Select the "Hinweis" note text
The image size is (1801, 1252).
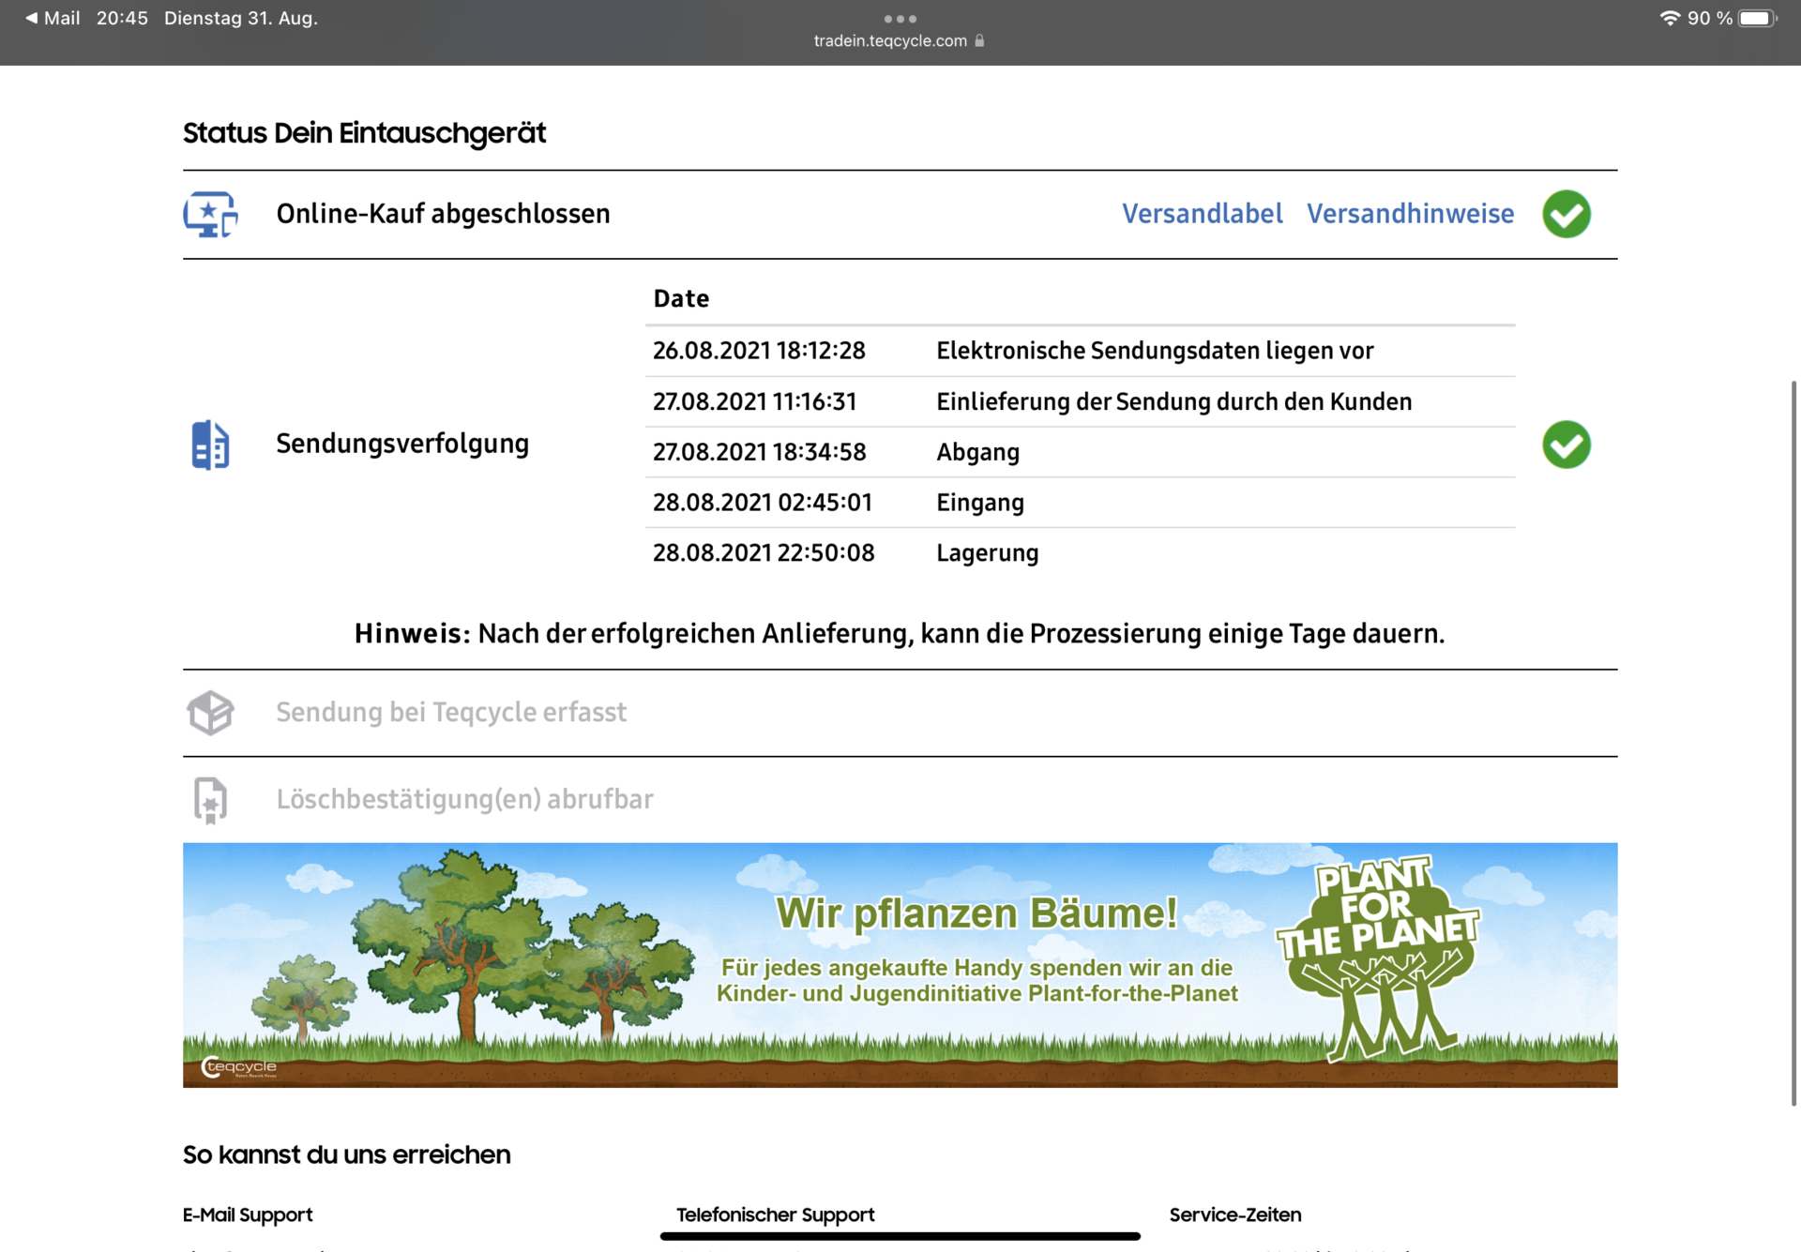[900, 634]
